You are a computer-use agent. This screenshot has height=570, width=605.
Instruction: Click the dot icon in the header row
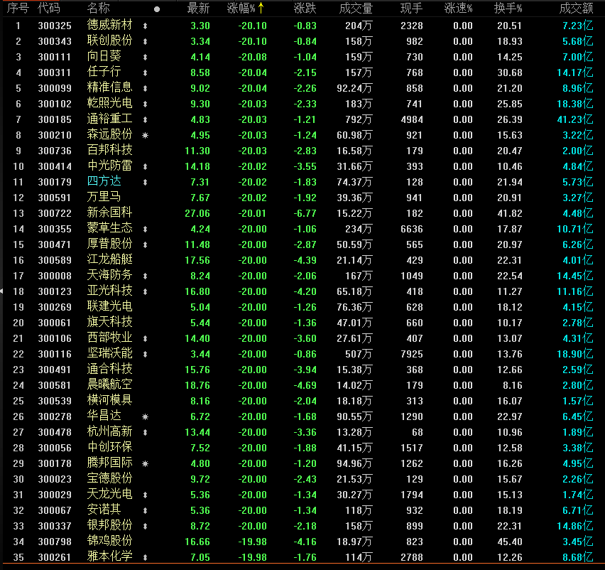click(x=157, y=9)
